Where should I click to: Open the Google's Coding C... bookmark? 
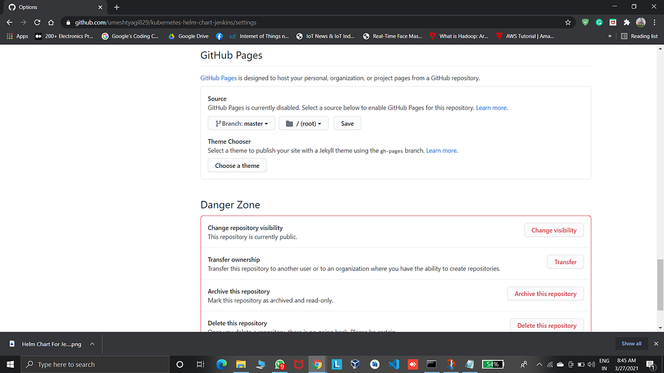(x=130, y=36)
